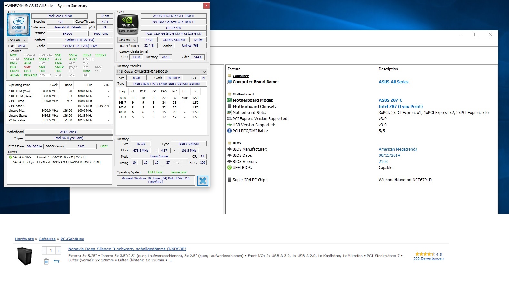
Task: Click the GP107-400 GPU codename field
Action: pyautogui.click(x=173, y=28)
